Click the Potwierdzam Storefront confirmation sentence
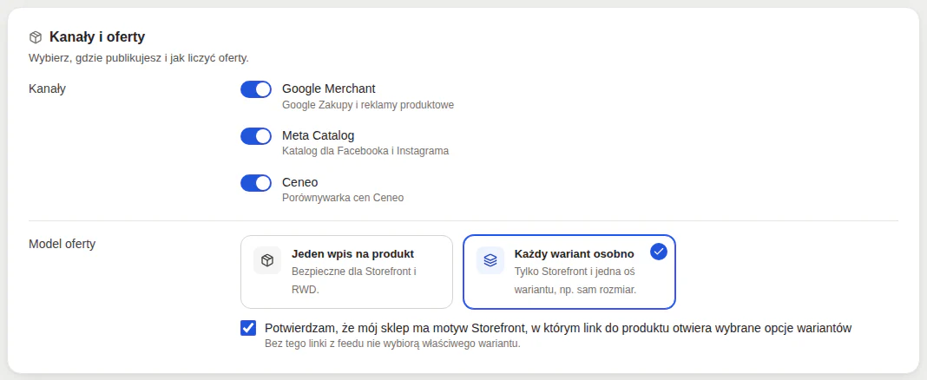Viewport: 927px width, 380px height. pos(559,328)
